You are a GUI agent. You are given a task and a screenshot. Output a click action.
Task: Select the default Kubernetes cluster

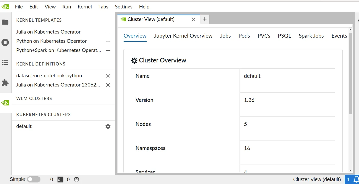(x=24, y=126)
